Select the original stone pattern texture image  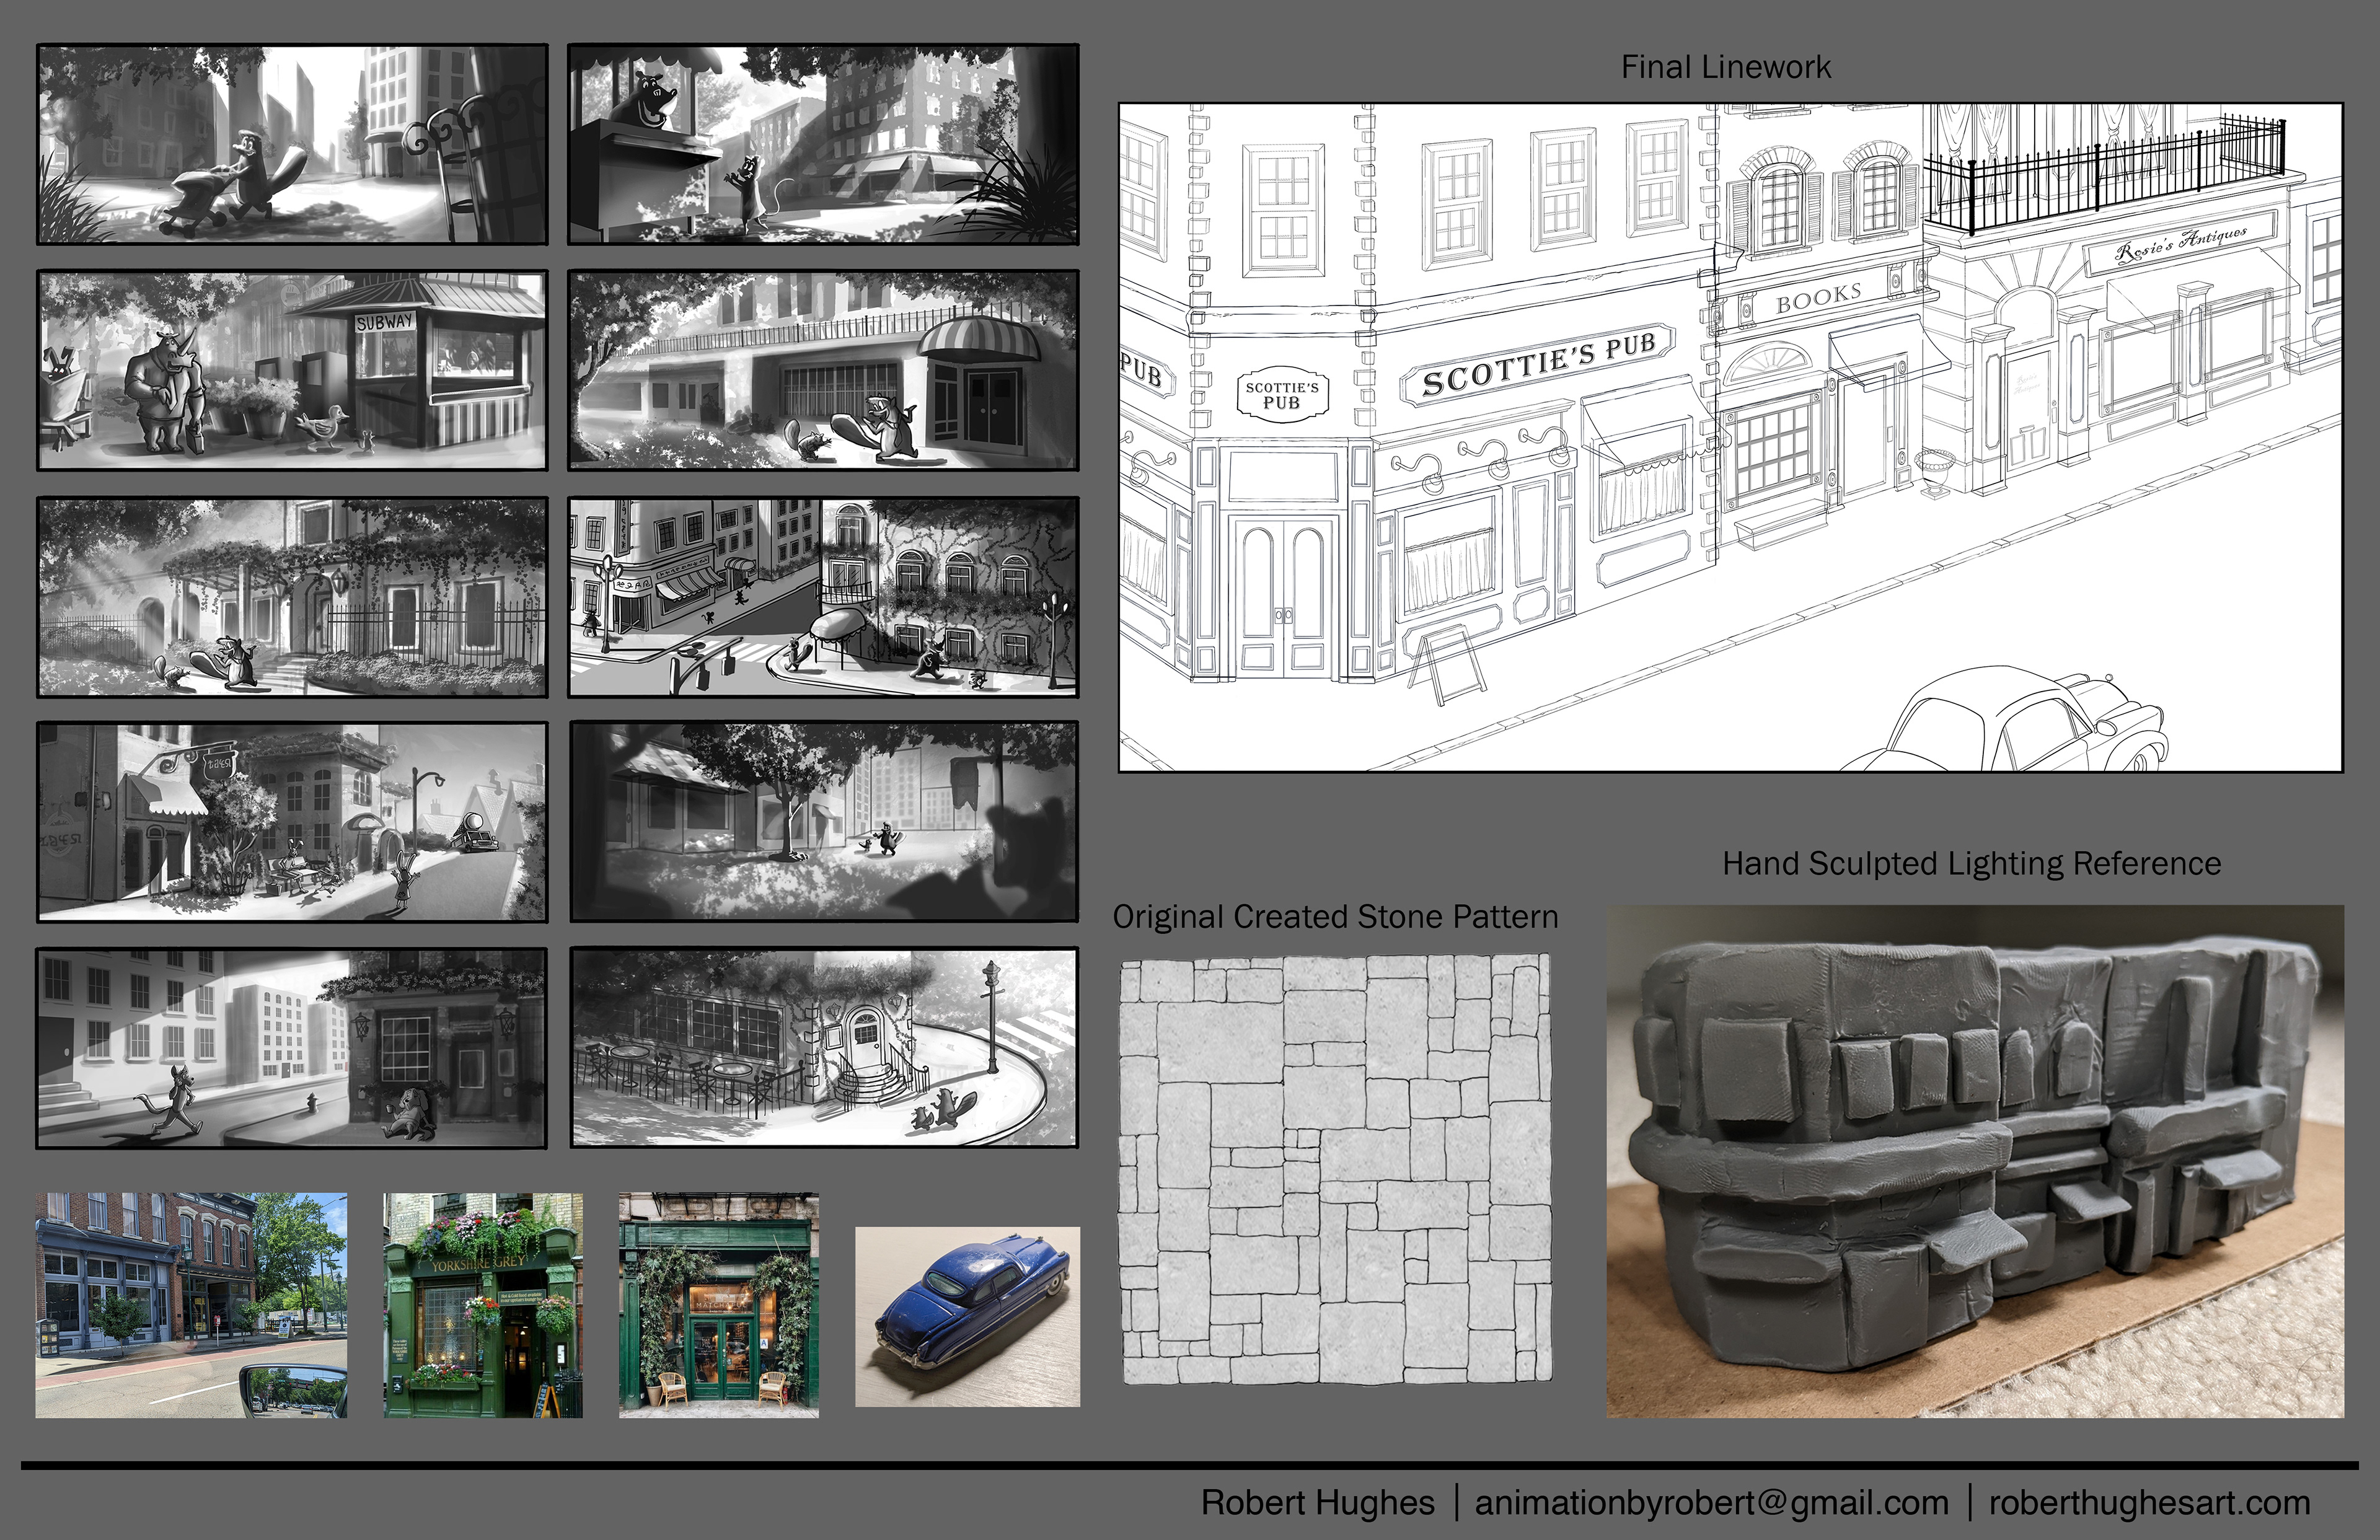1336,1169
